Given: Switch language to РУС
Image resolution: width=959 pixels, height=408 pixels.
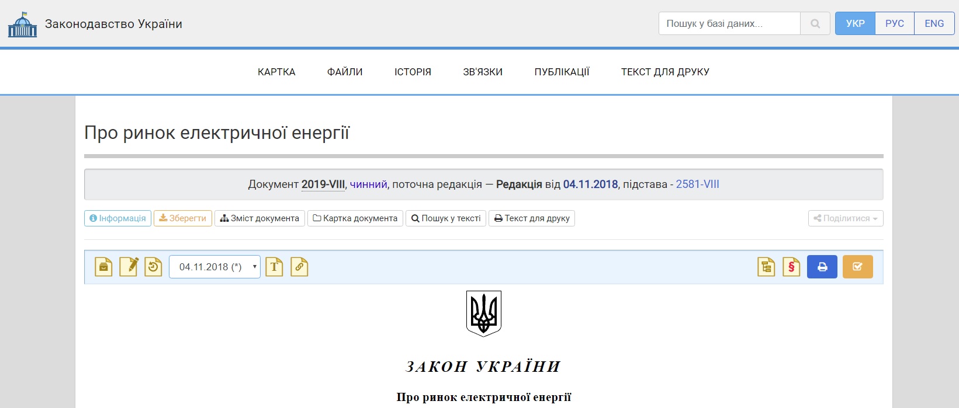Looking at the screenshot, I should 895,23.
